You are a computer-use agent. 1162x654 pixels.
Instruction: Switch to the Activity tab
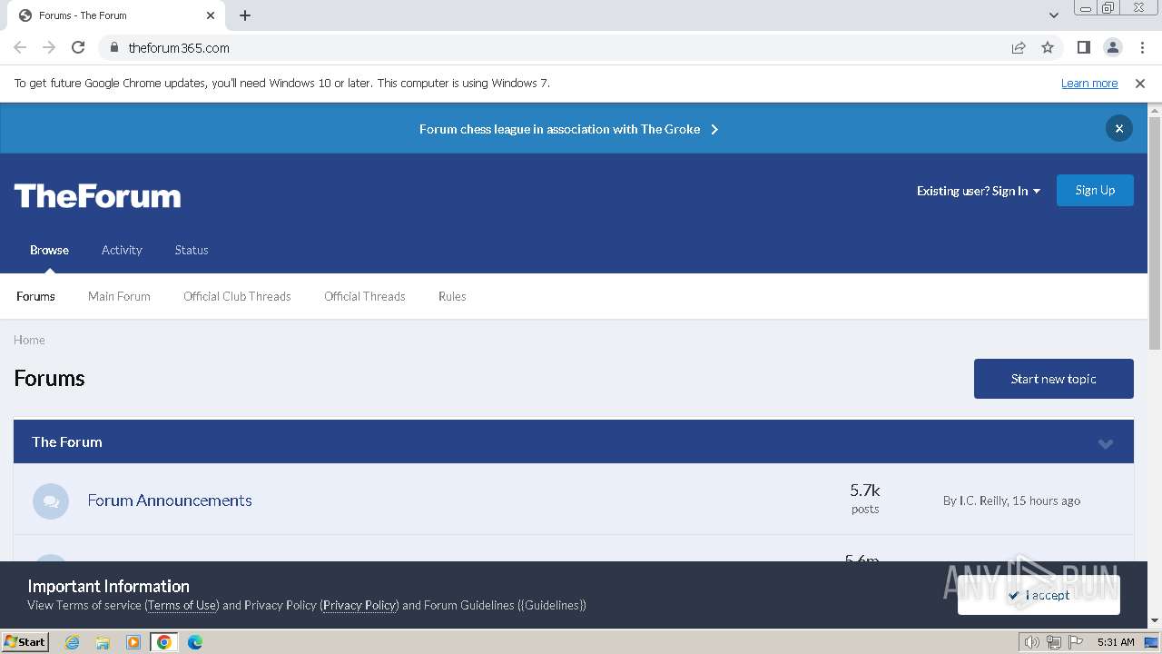pos(122,250)
